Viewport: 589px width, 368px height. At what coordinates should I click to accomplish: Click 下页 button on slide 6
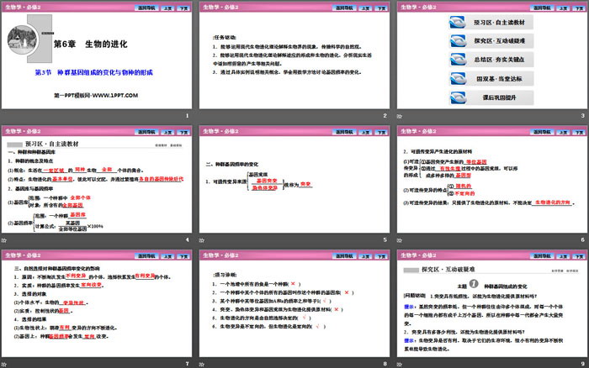pos(579,132)
